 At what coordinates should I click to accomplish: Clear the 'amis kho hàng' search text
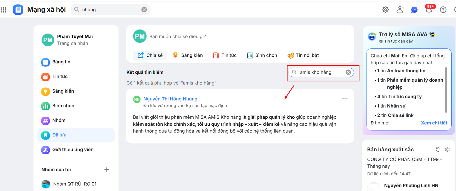[x=348, y=72]
